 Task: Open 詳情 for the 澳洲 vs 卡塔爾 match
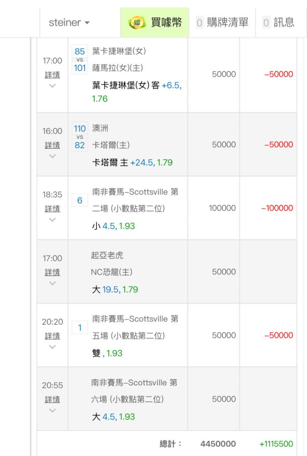pos(52,145)
